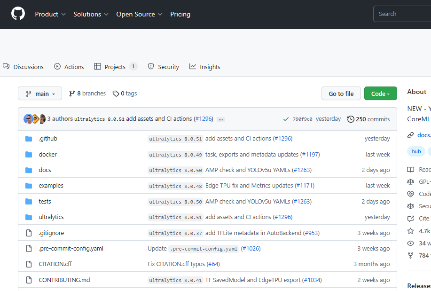Click the Code of conduct heart icon

pyautogui.click(x=410, y=194)
